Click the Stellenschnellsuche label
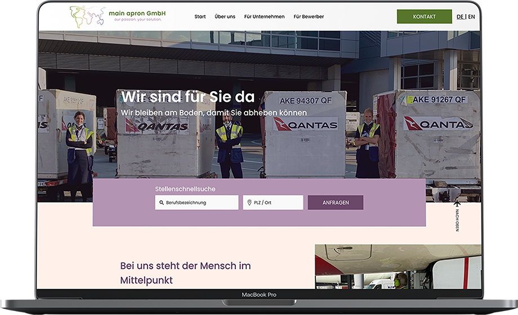The height and width of the screenshot is (315, 518). [x=185, y=189]
